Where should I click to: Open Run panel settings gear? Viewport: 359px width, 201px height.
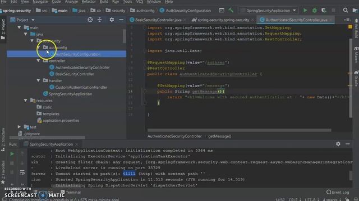tap(338, 144)
